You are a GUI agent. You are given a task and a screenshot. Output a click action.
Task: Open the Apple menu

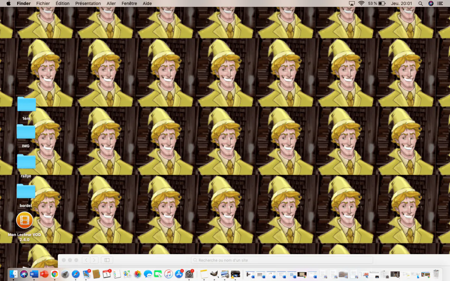[9, 3]
